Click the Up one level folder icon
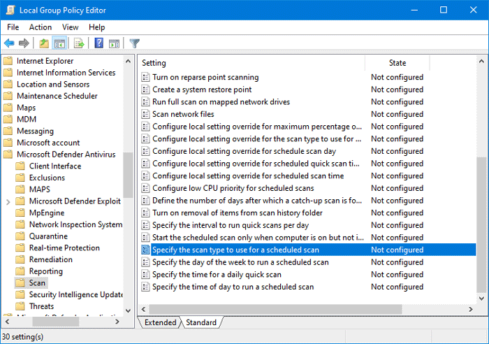This screenshot has width=489, height=344. pyautogui.click(x=44, y=43)
